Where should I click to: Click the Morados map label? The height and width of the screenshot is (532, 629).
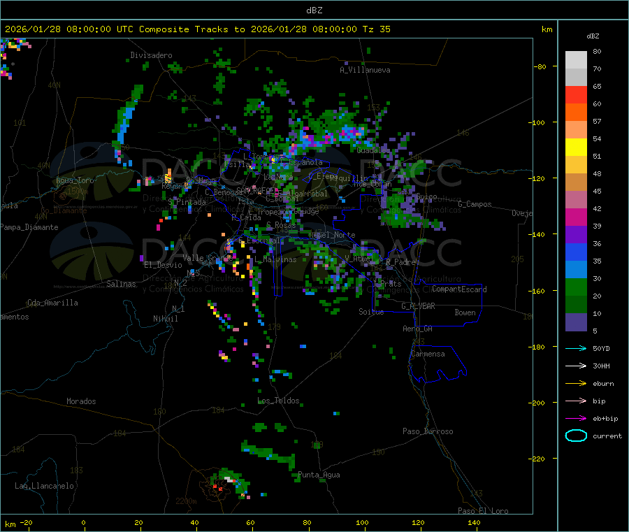click(81, 401)
